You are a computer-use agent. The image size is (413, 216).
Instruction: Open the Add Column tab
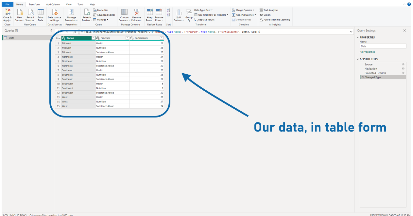click(53, 4)
